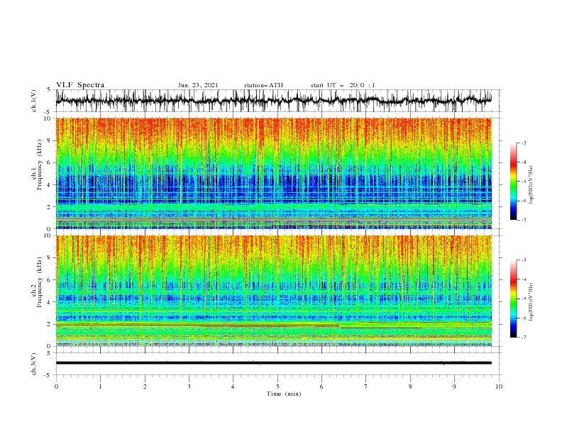
Task: Click the time axis tick label "10"
Action: 499,386
